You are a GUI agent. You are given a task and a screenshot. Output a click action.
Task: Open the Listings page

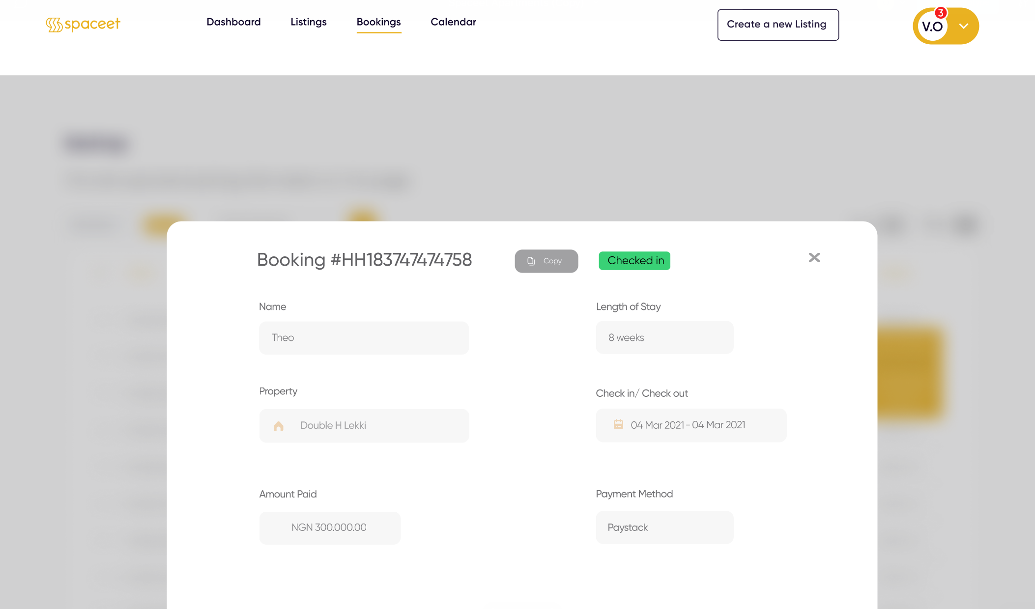308,22
